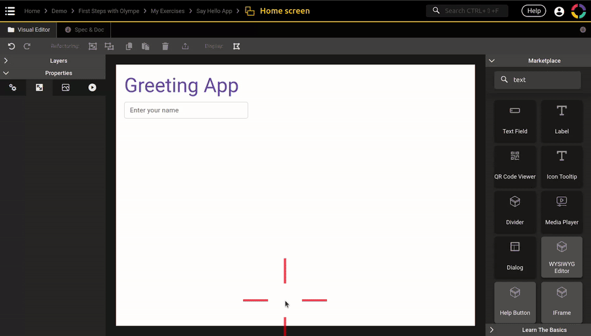Switch to the image properties tab

pyautogui.click(x=66, y=87)
